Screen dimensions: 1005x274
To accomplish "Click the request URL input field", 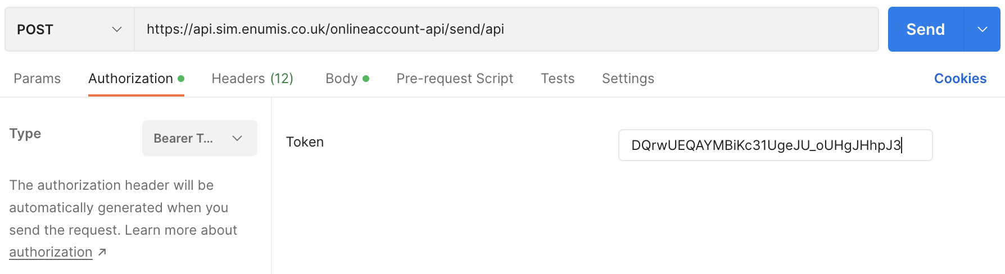I will [506, 29].
